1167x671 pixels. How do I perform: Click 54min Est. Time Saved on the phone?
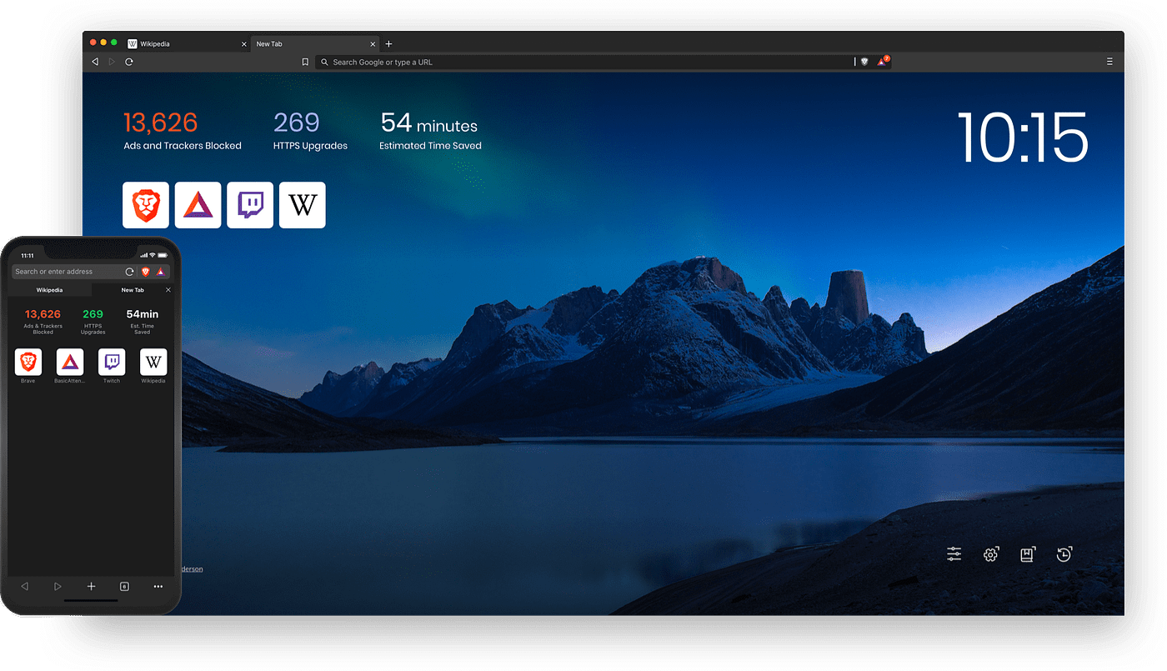coord(143,321)
